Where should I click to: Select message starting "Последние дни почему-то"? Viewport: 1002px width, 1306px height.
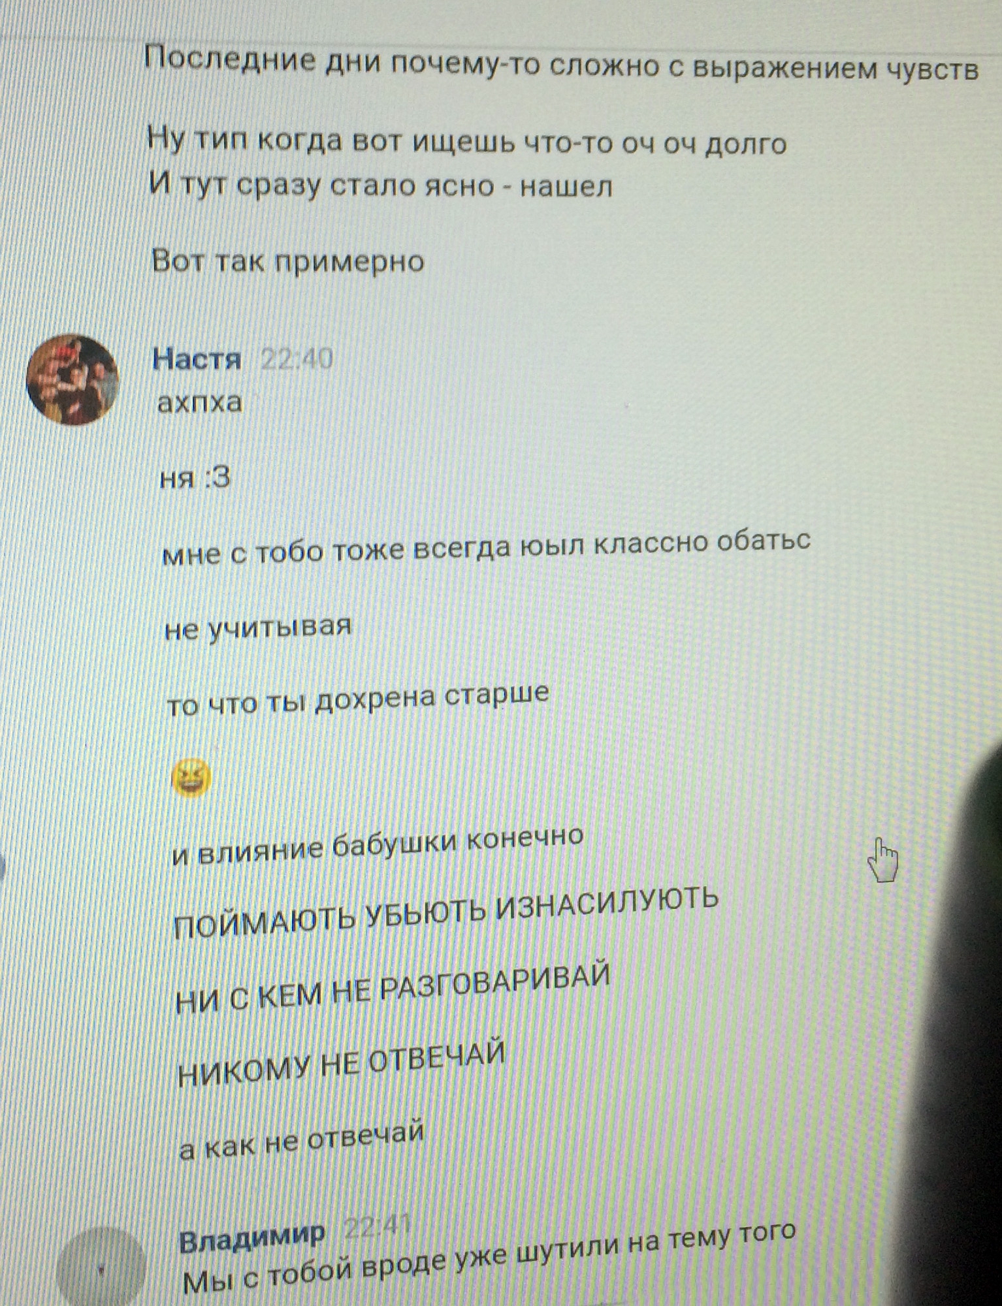[x=562, y=66]
